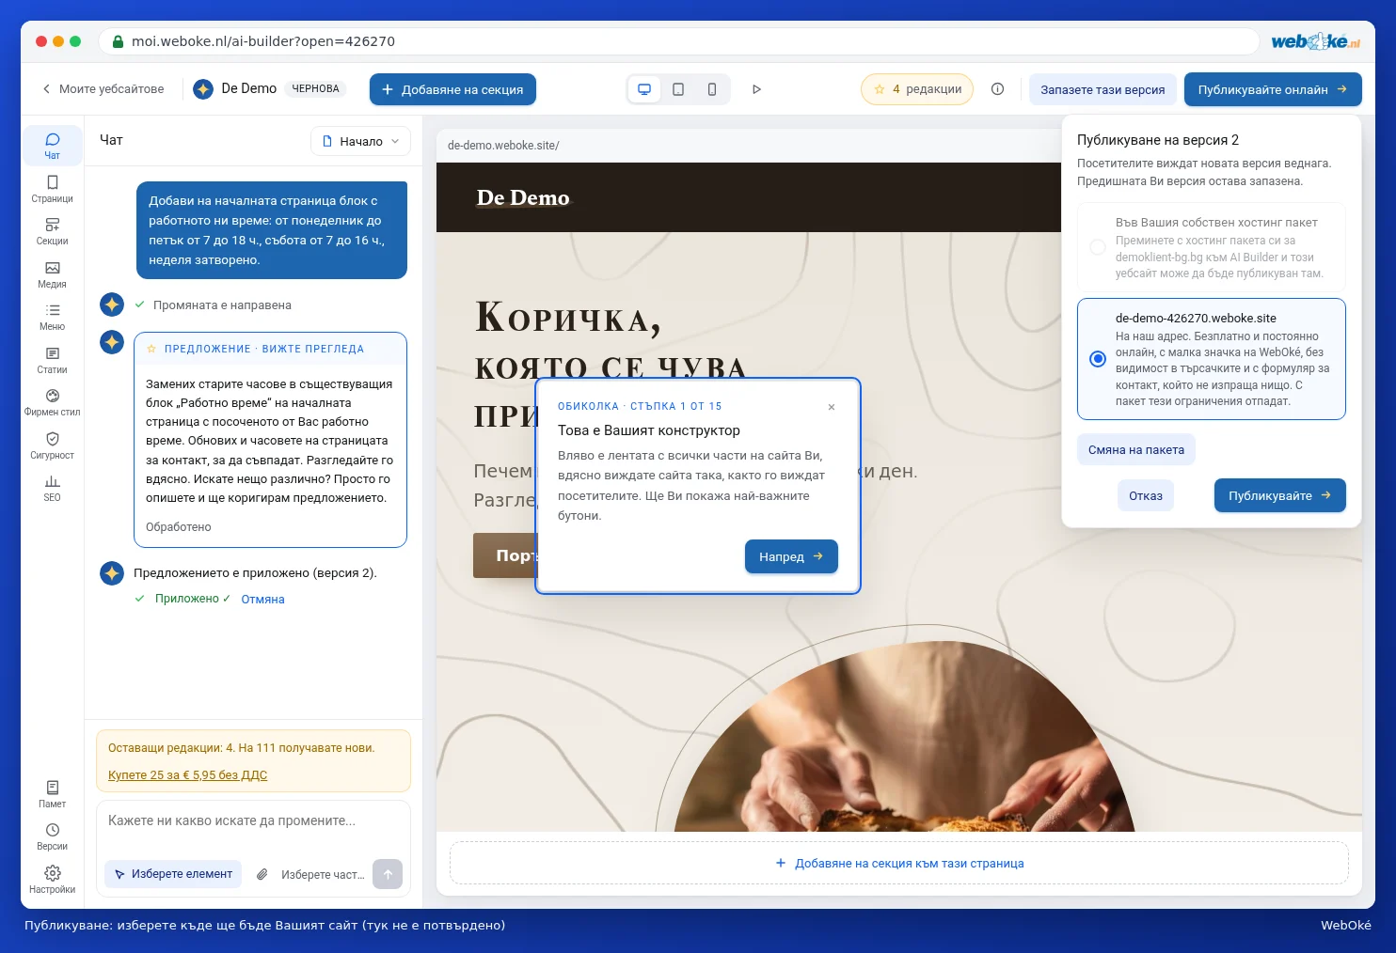Viewport: 1396px width, 953px height.
Task: Select own hosting package radio option
Action: coord(1098,247)
